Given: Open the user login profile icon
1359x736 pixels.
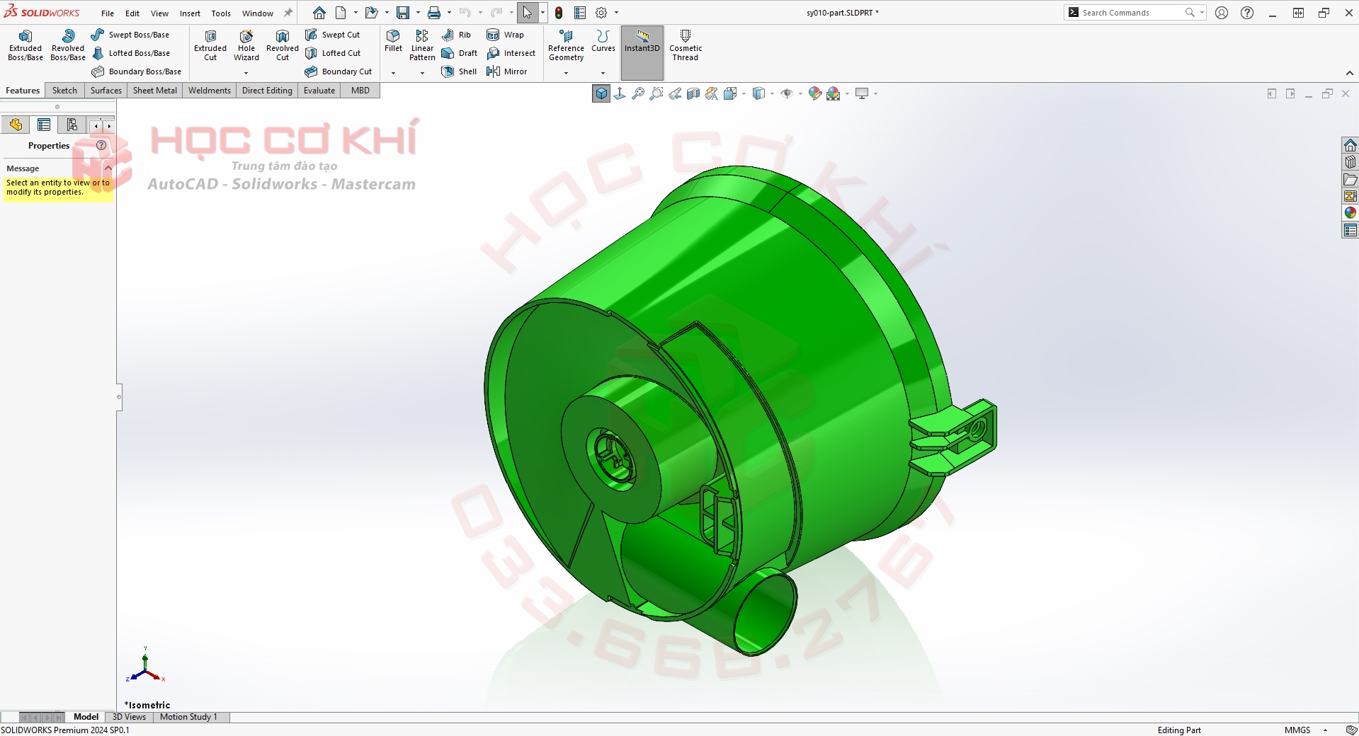Looking at the screenshot, I should coord(1222,13).
